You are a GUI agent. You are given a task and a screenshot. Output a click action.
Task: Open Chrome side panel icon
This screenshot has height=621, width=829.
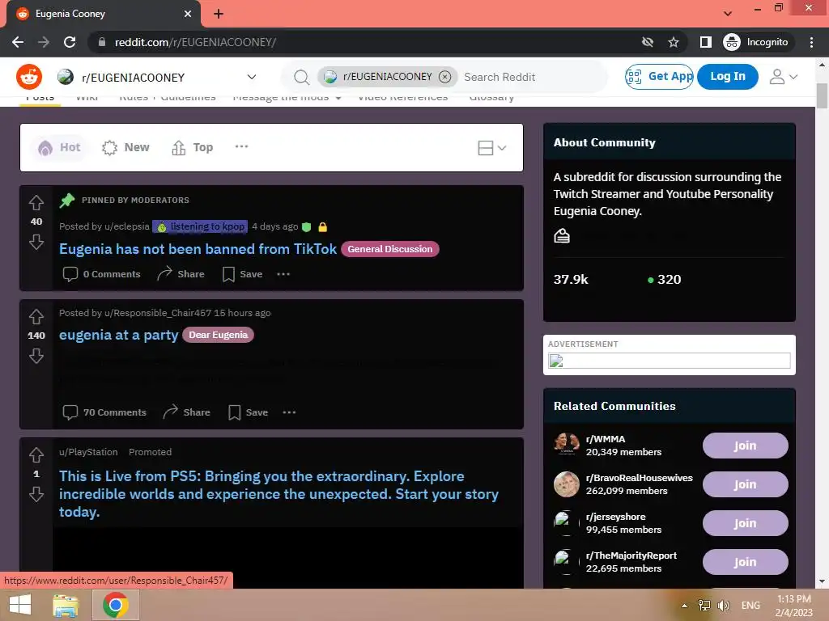point(705,42)
